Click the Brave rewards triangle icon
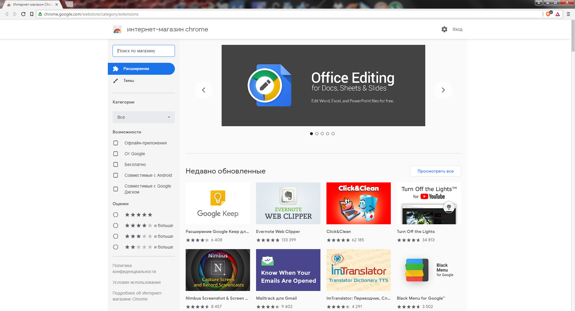The height and width of the screenshot is (311, 575). coord(558,14)
